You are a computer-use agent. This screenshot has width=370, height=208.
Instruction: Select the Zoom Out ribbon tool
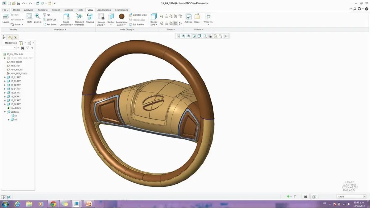[x=50, y=20]
